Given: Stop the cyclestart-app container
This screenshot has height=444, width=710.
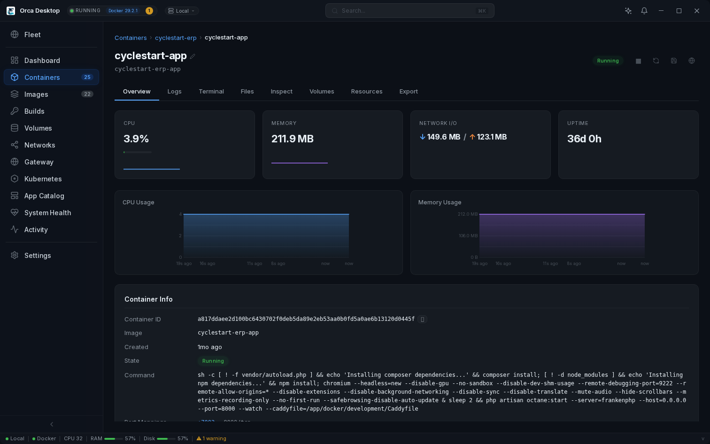Looking at the screenshot, I should (x=638, y=61).
